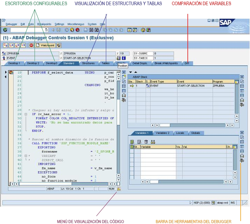Screen dimensions: 250x224
Task: Click the select-all icon left of St... column
Action: point(132,147)
